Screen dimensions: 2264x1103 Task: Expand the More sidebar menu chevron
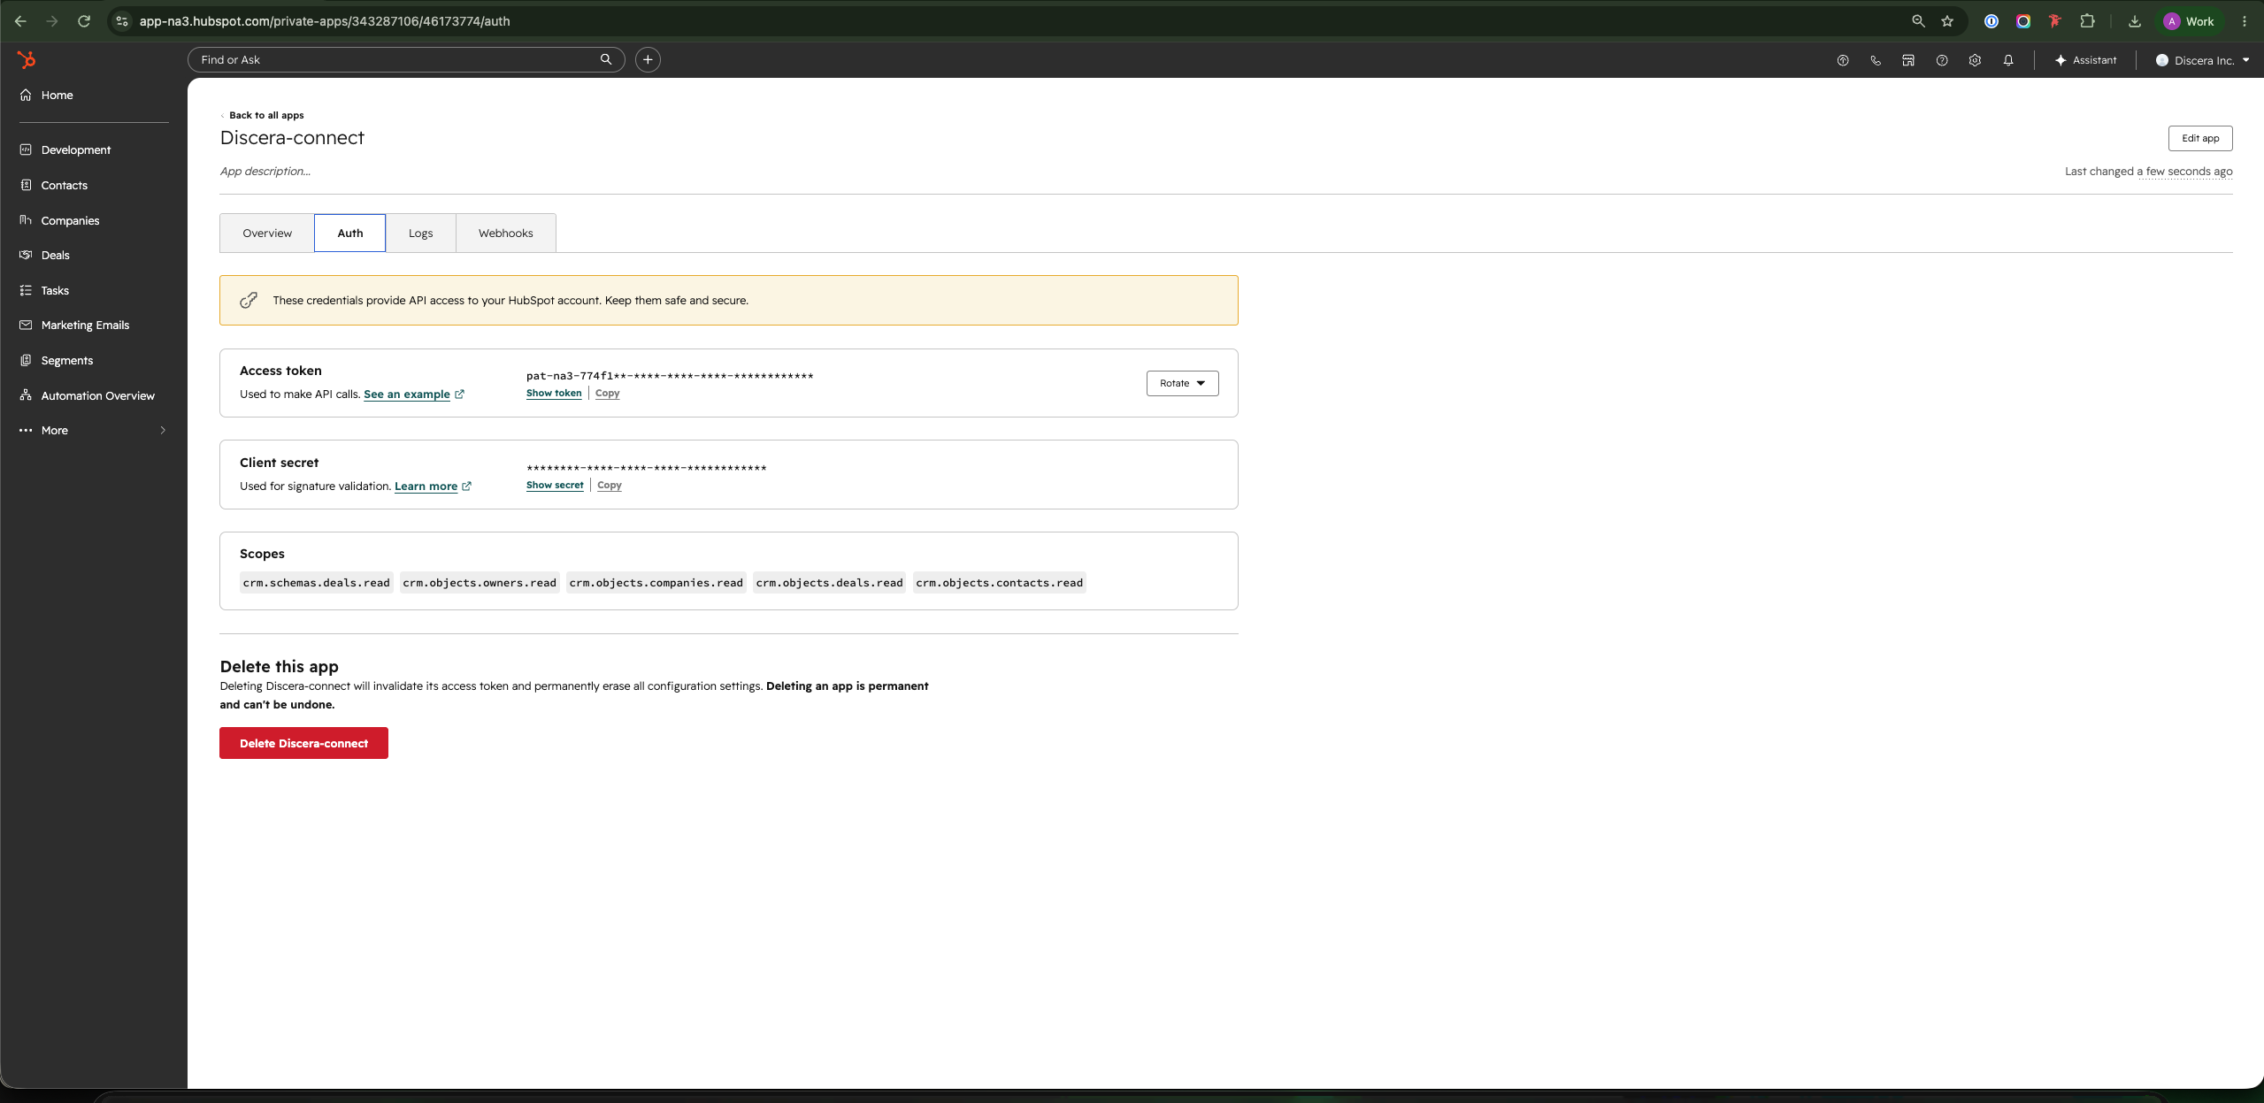coord(163,430)
